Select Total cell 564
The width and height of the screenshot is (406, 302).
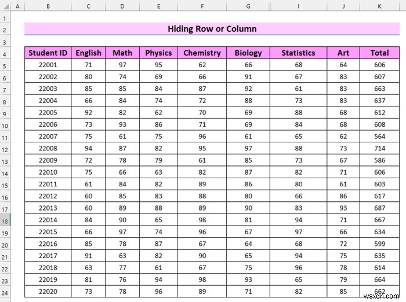click(x=379, y=137)
